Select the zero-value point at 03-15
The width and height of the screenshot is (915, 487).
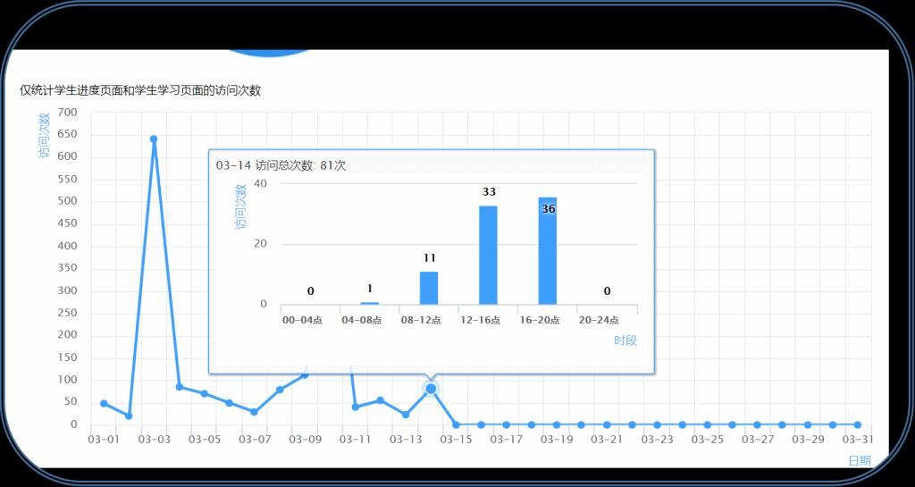456,424
